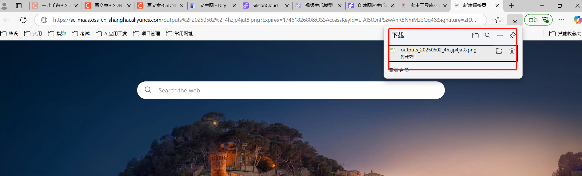Open the 其他收藏夹 folder
Image resolution: width=582 pixels, height=176 pixels.
coord(565,34)
